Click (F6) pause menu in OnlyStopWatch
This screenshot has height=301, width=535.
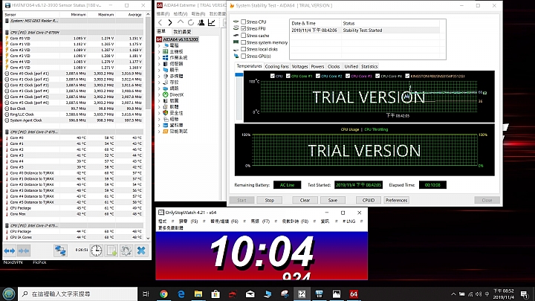(x=224, y=221)
